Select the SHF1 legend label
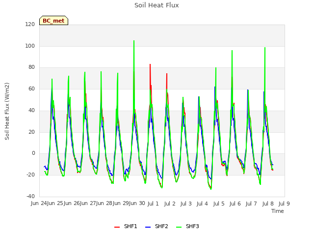The width and height of the screenshot is (314, 236). 131,226
